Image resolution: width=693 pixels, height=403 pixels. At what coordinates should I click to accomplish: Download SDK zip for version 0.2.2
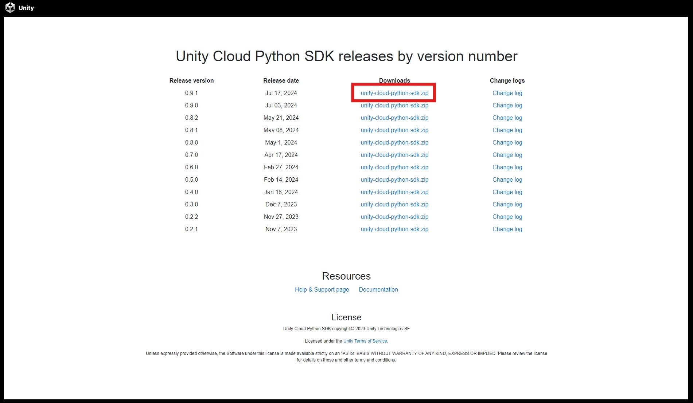tap(394, 217)
